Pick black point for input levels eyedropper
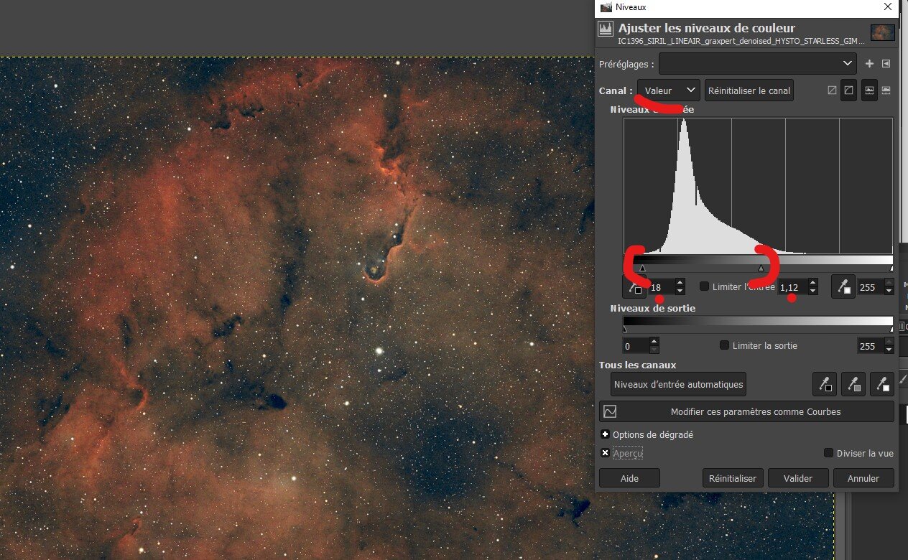The image size is (908, 560). [x=634, y=286]
